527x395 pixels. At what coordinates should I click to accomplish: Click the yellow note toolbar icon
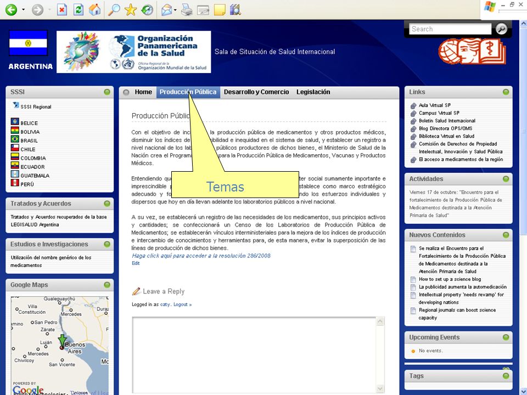point(220,10)
